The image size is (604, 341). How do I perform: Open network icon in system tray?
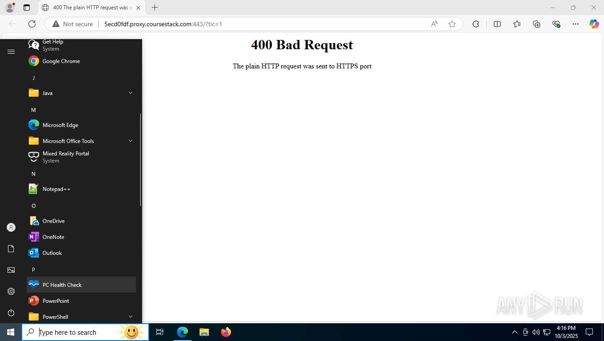[x=547, y=332]
